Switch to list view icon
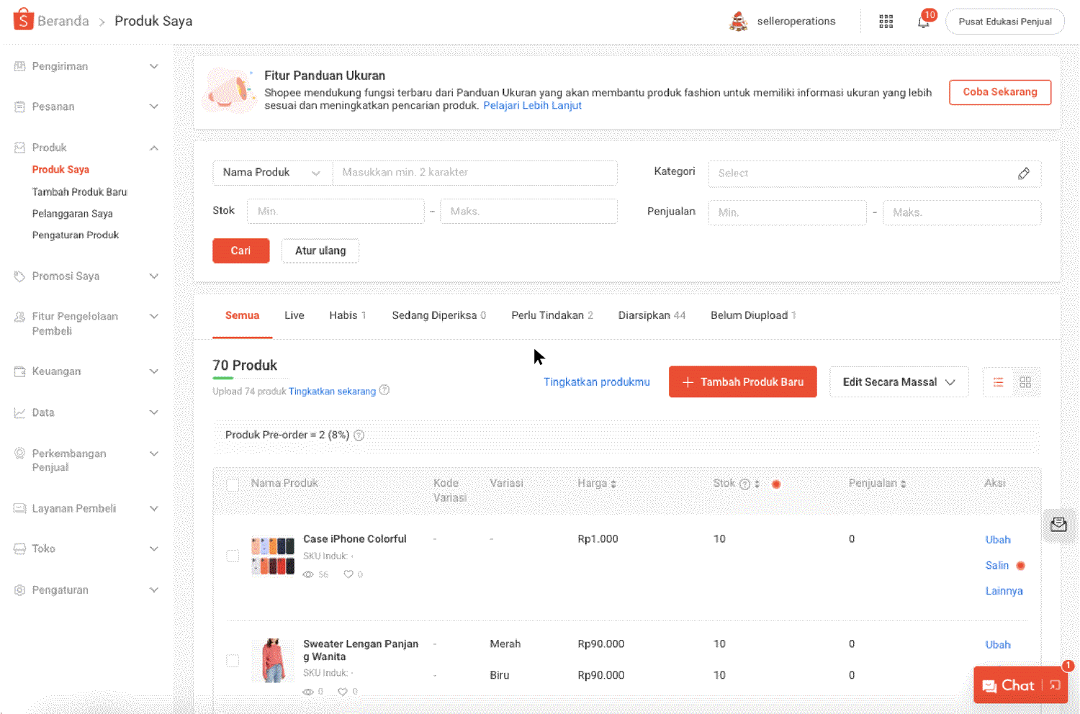This screenshot has height=714, width=1080. point(998,382)
